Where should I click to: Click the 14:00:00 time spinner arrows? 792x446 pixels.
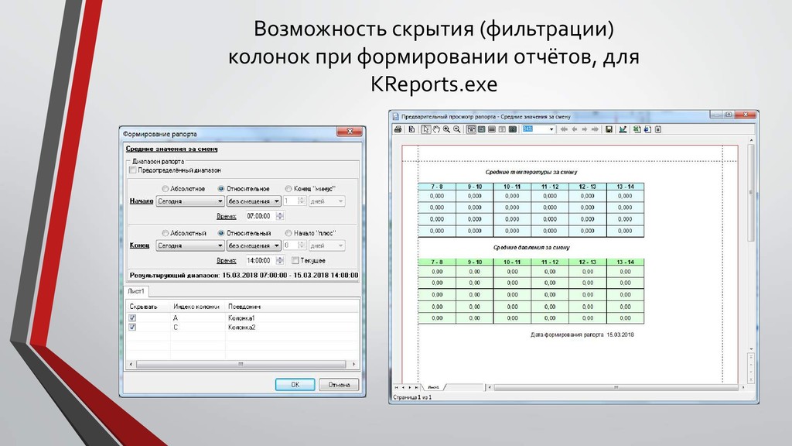280,260
